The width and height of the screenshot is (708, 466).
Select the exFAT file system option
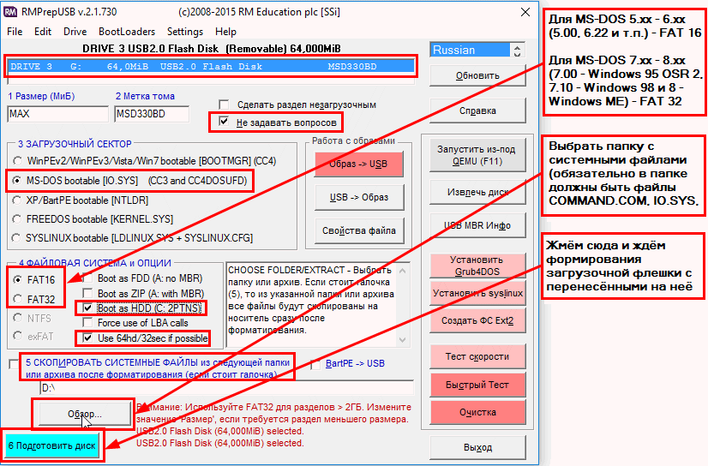pos(18,337)
